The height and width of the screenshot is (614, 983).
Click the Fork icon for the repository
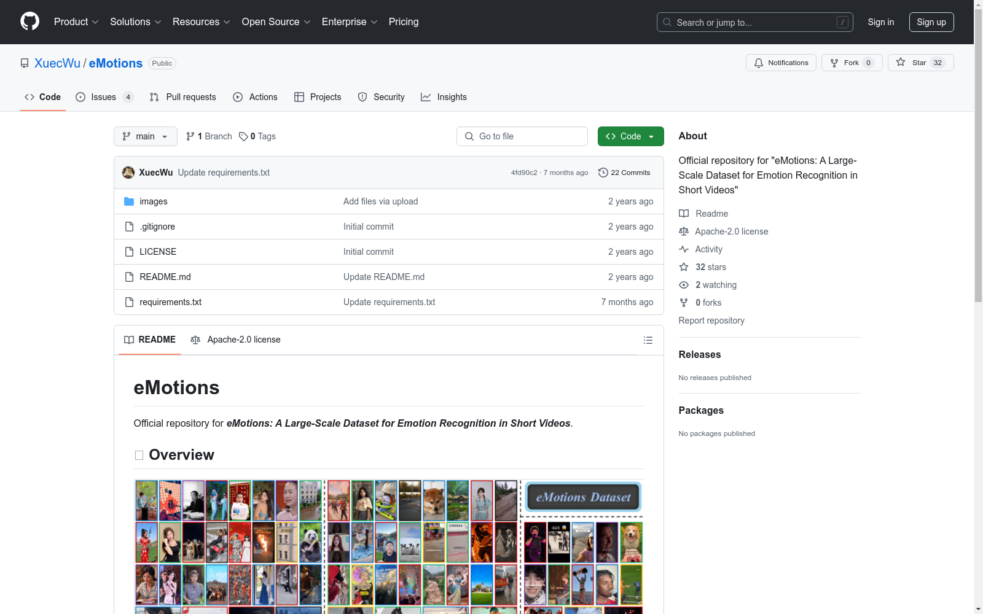coord(834,63)
